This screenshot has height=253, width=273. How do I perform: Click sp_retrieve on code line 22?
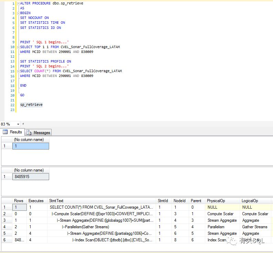pyautogui.click(x=31, y=104)
